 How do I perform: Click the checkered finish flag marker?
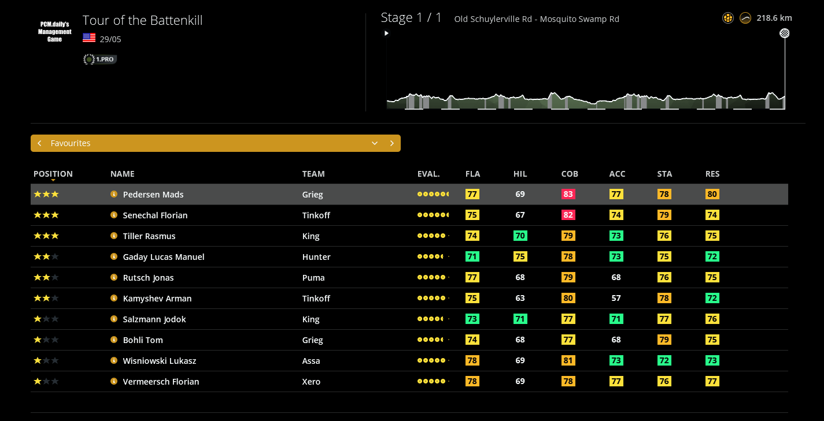click(784, 33)
